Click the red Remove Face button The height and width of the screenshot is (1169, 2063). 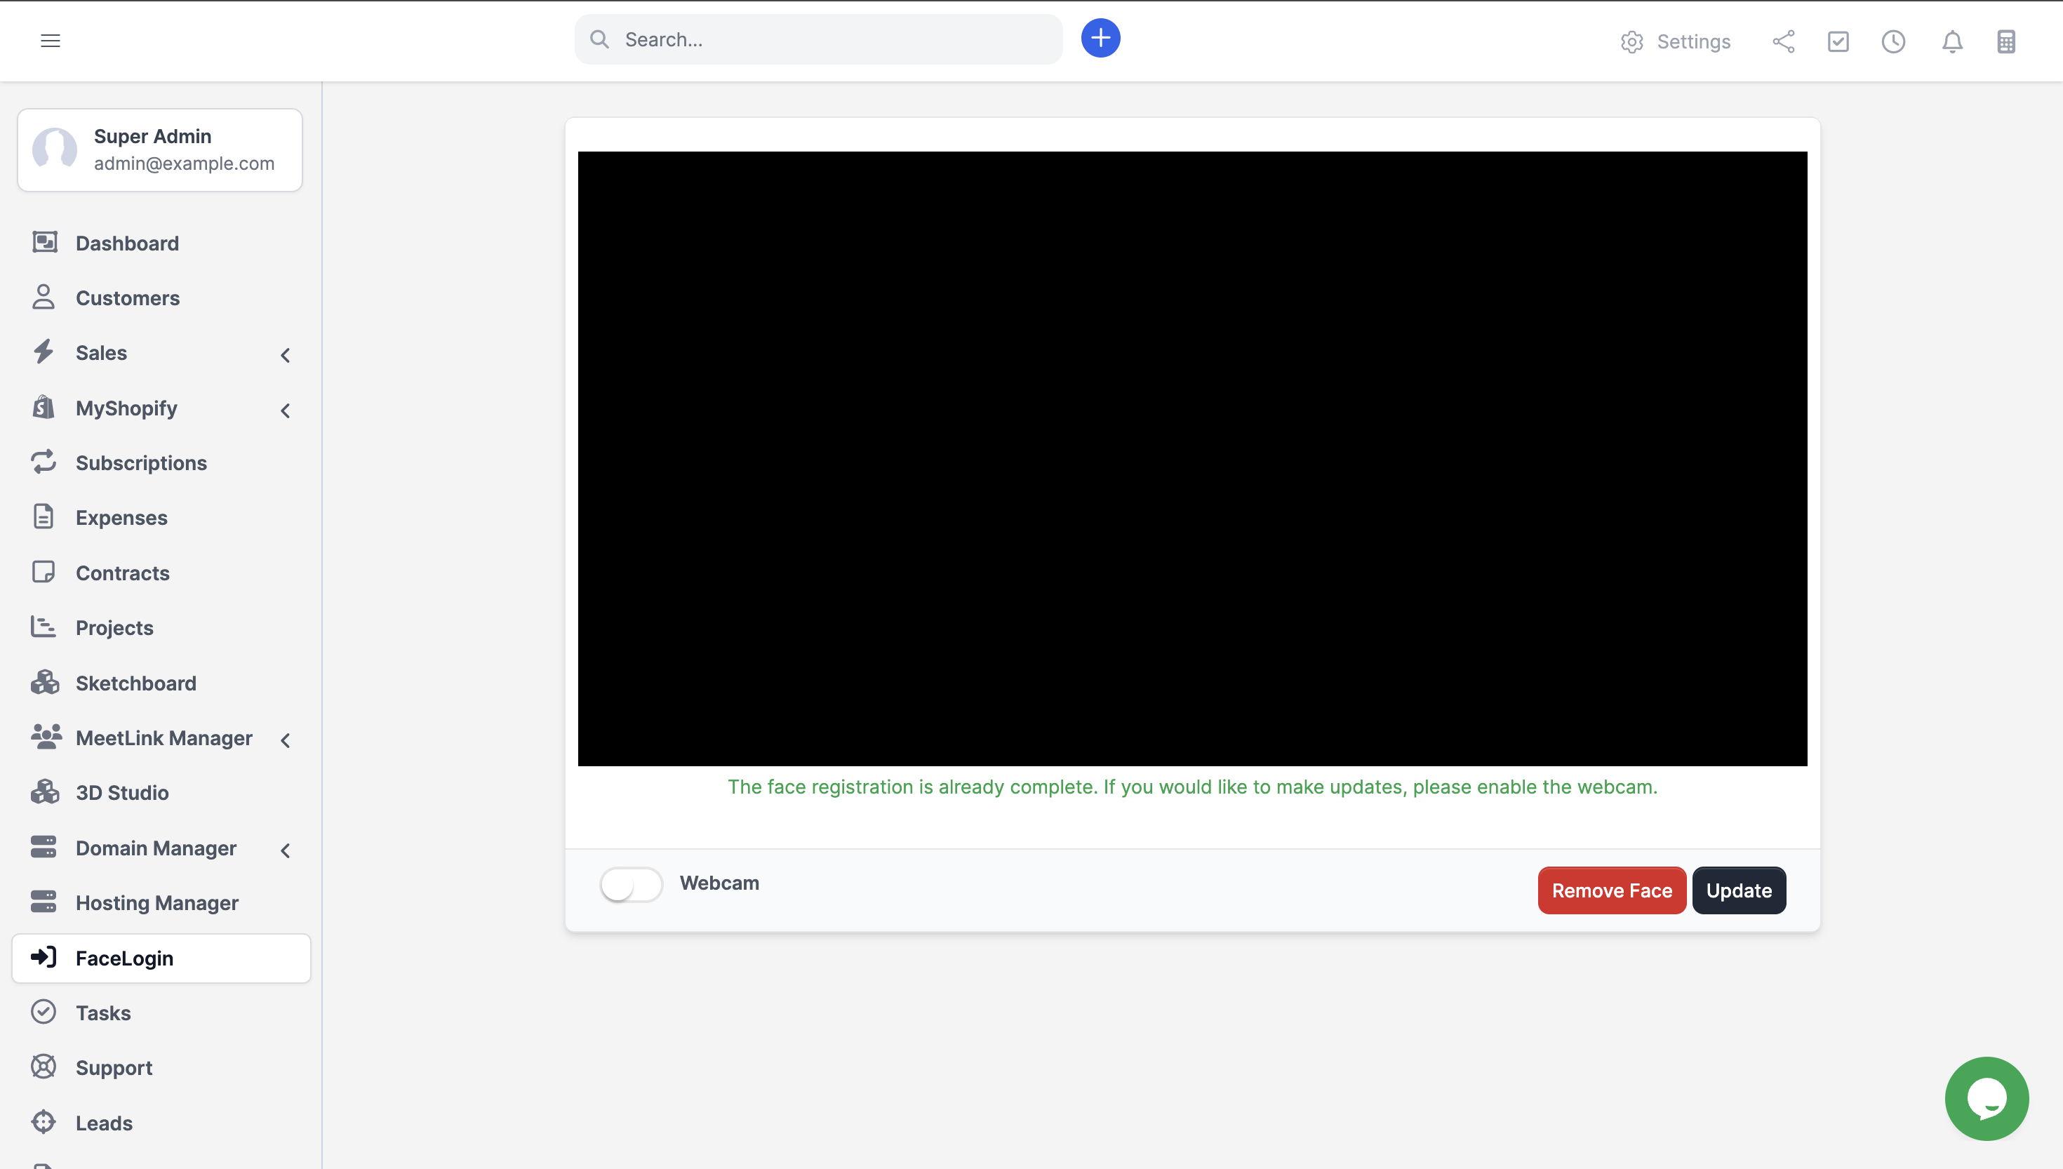click(x=1611, y=890)
